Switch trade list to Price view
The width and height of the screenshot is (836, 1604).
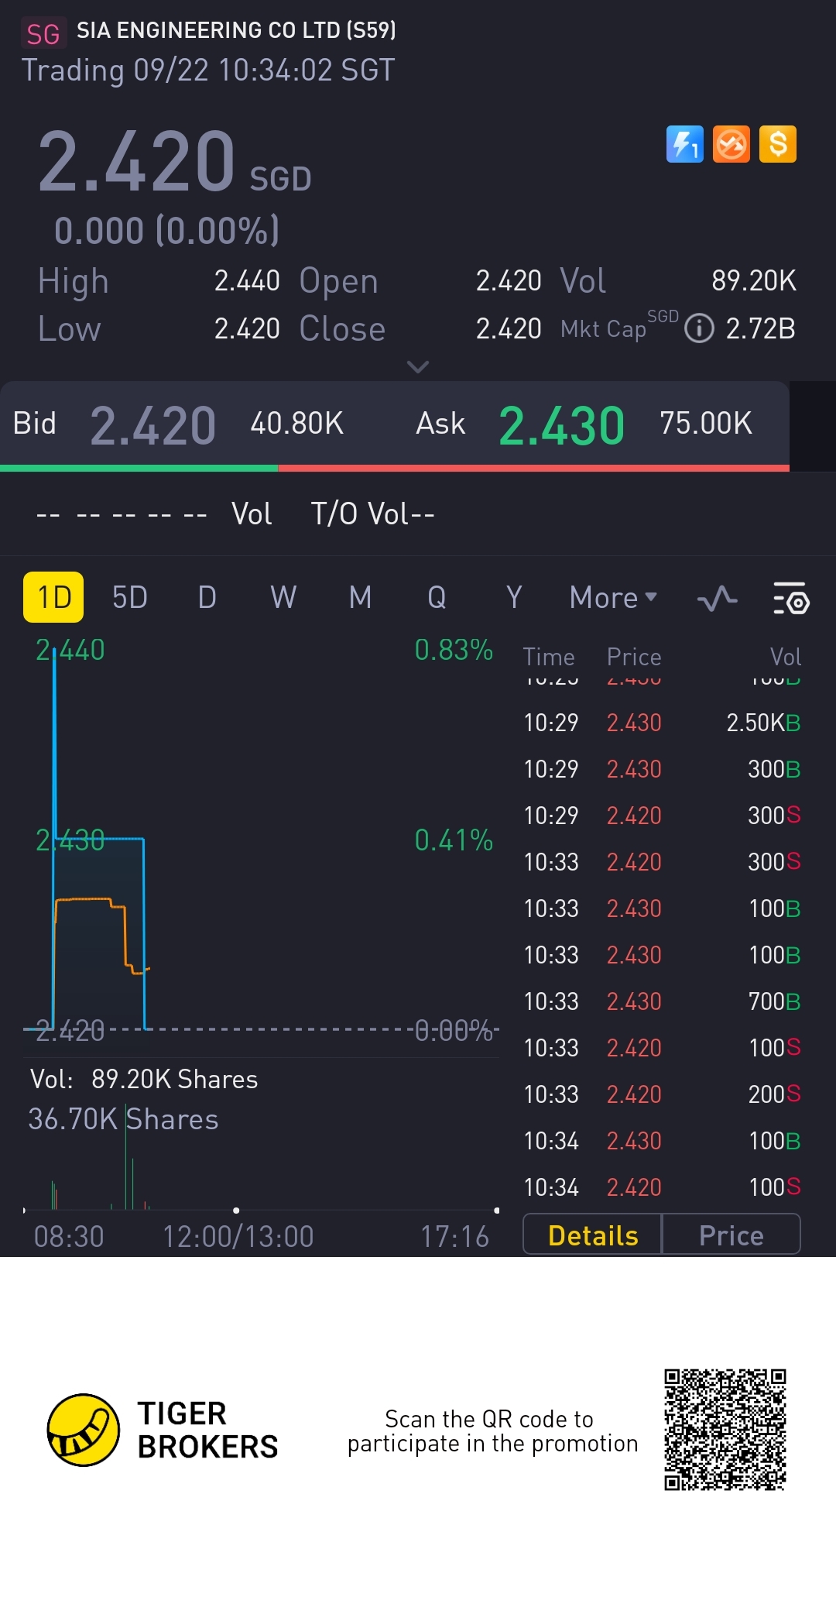click(731, 1235)
